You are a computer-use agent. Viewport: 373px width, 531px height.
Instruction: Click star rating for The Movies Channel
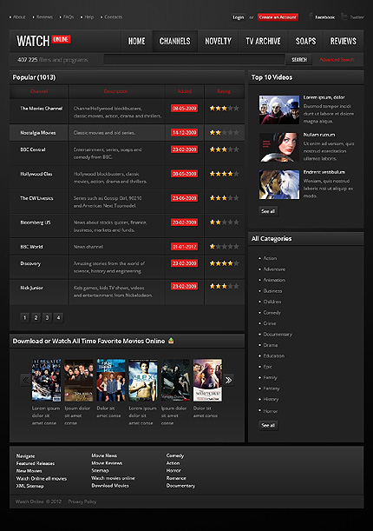pos(225,109)
